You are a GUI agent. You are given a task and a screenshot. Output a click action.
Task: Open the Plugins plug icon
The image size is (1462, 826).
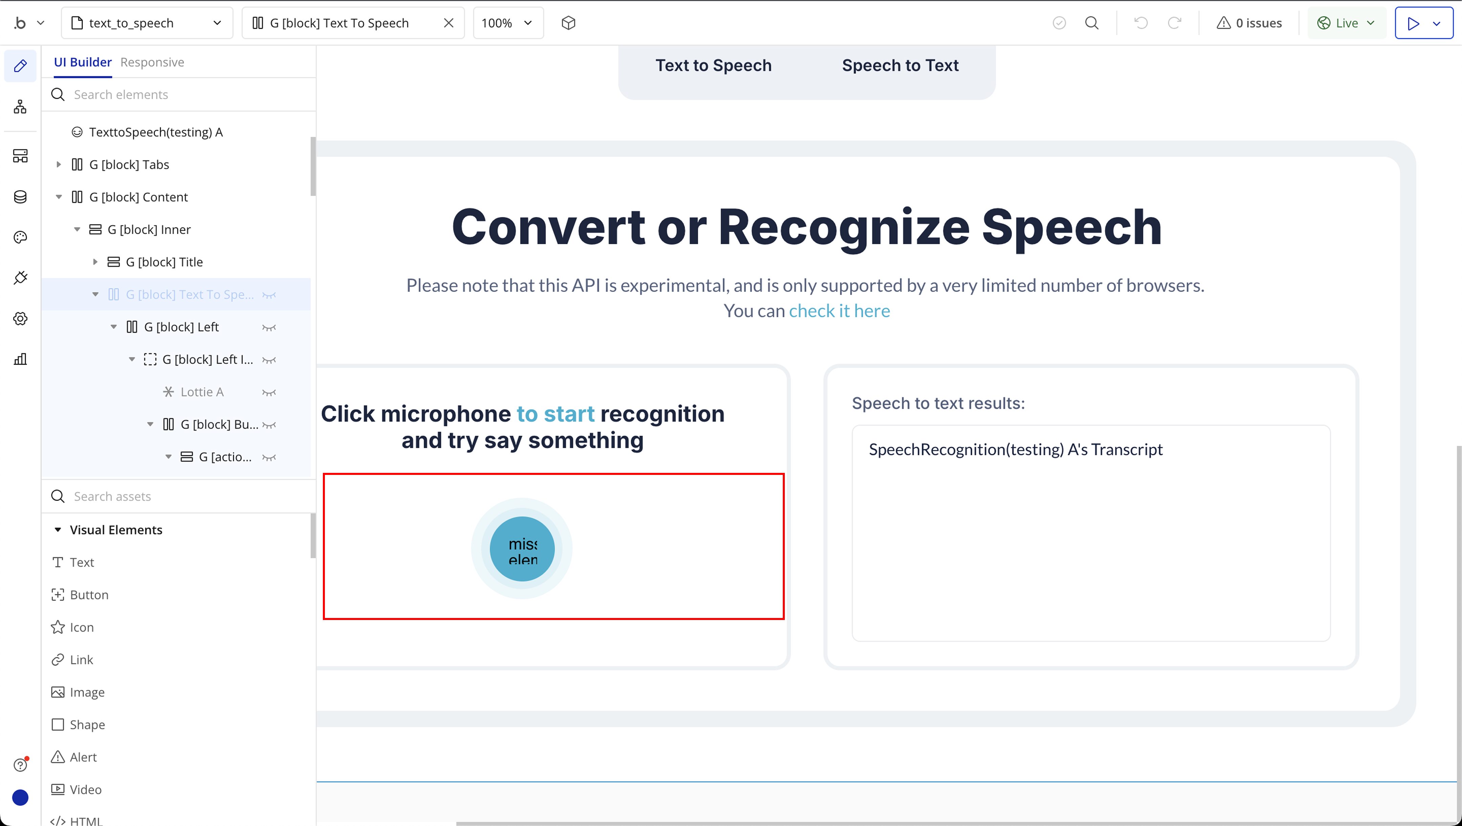[20, 278]
